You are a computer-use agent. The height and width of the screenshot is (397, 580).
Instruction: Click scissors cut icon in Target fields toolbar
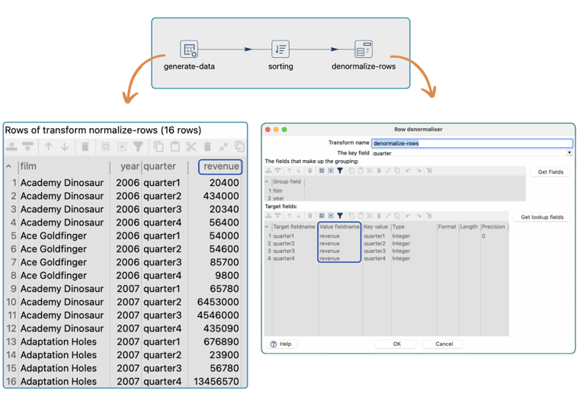[370, 216]
